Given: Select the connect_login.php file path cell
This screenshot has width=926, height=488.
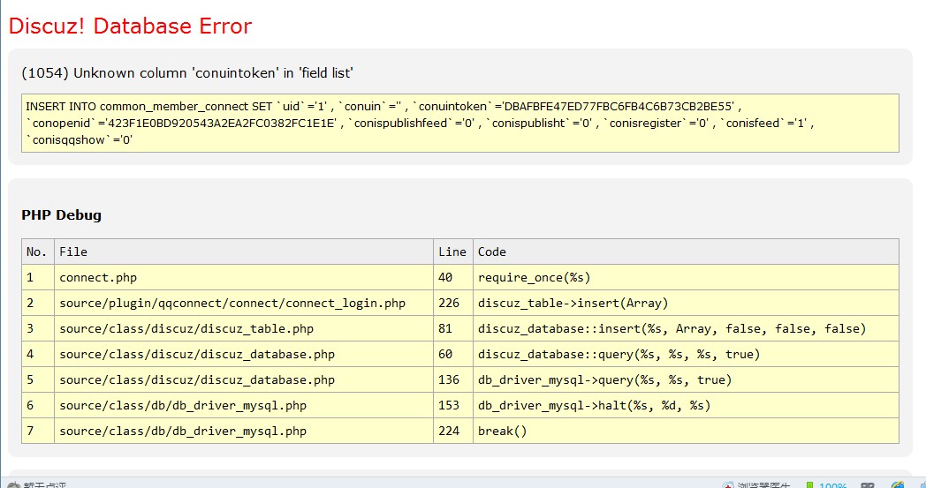Looking at the screenshot, I should [x=232, y=303].
